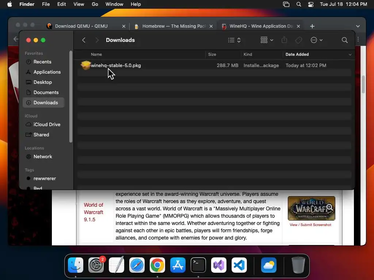Close the Homebrew tab
The image size is (374, 280).
[211, 26]
